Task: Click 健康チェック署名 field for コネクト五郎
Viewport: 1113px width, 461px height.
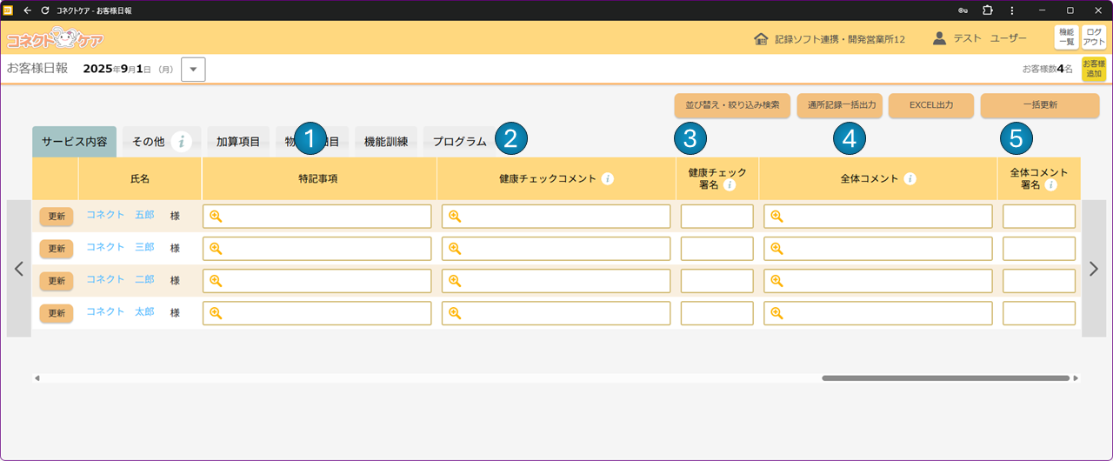Action: point(716,217)
